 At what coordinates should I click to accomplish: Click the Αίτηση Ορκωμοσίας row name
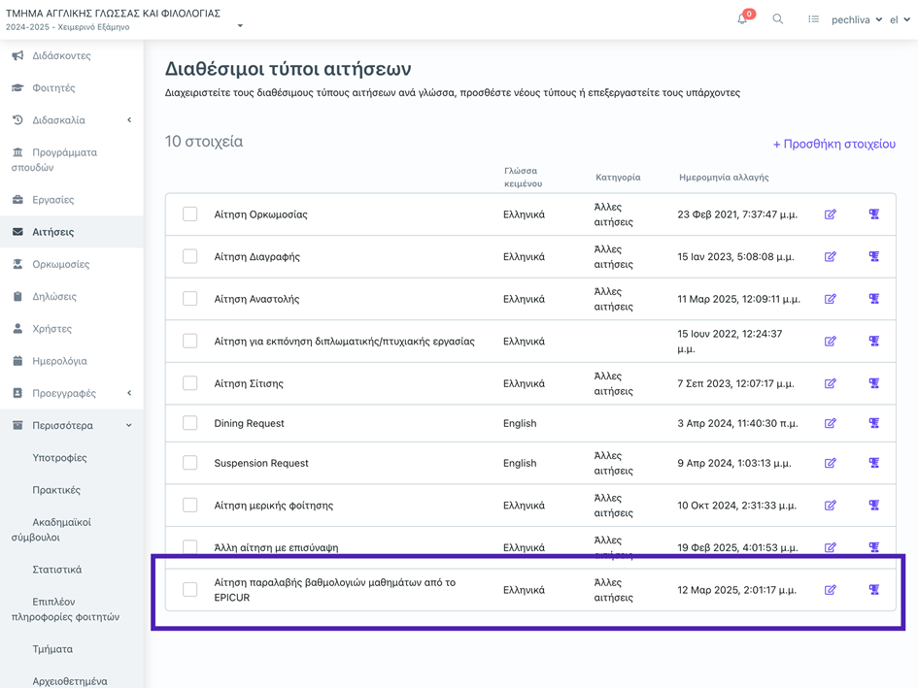point(260,214)
